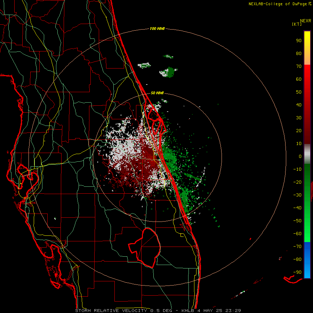Click the NEXR legend heading
Screen dimensions: 313x313
click(306, 21)
